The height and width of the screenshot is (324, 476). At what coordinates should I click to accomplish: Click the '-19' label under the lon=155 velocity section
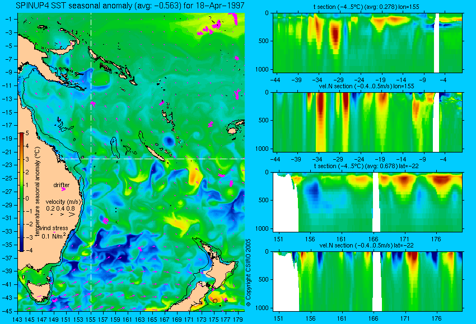[x=380, y=159]
